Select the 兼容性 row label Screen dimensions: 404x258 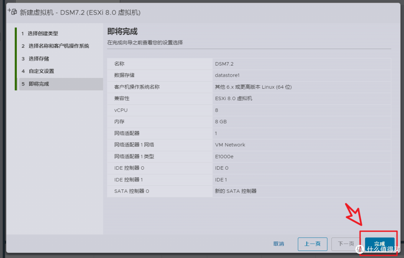[x=122, y=98]
